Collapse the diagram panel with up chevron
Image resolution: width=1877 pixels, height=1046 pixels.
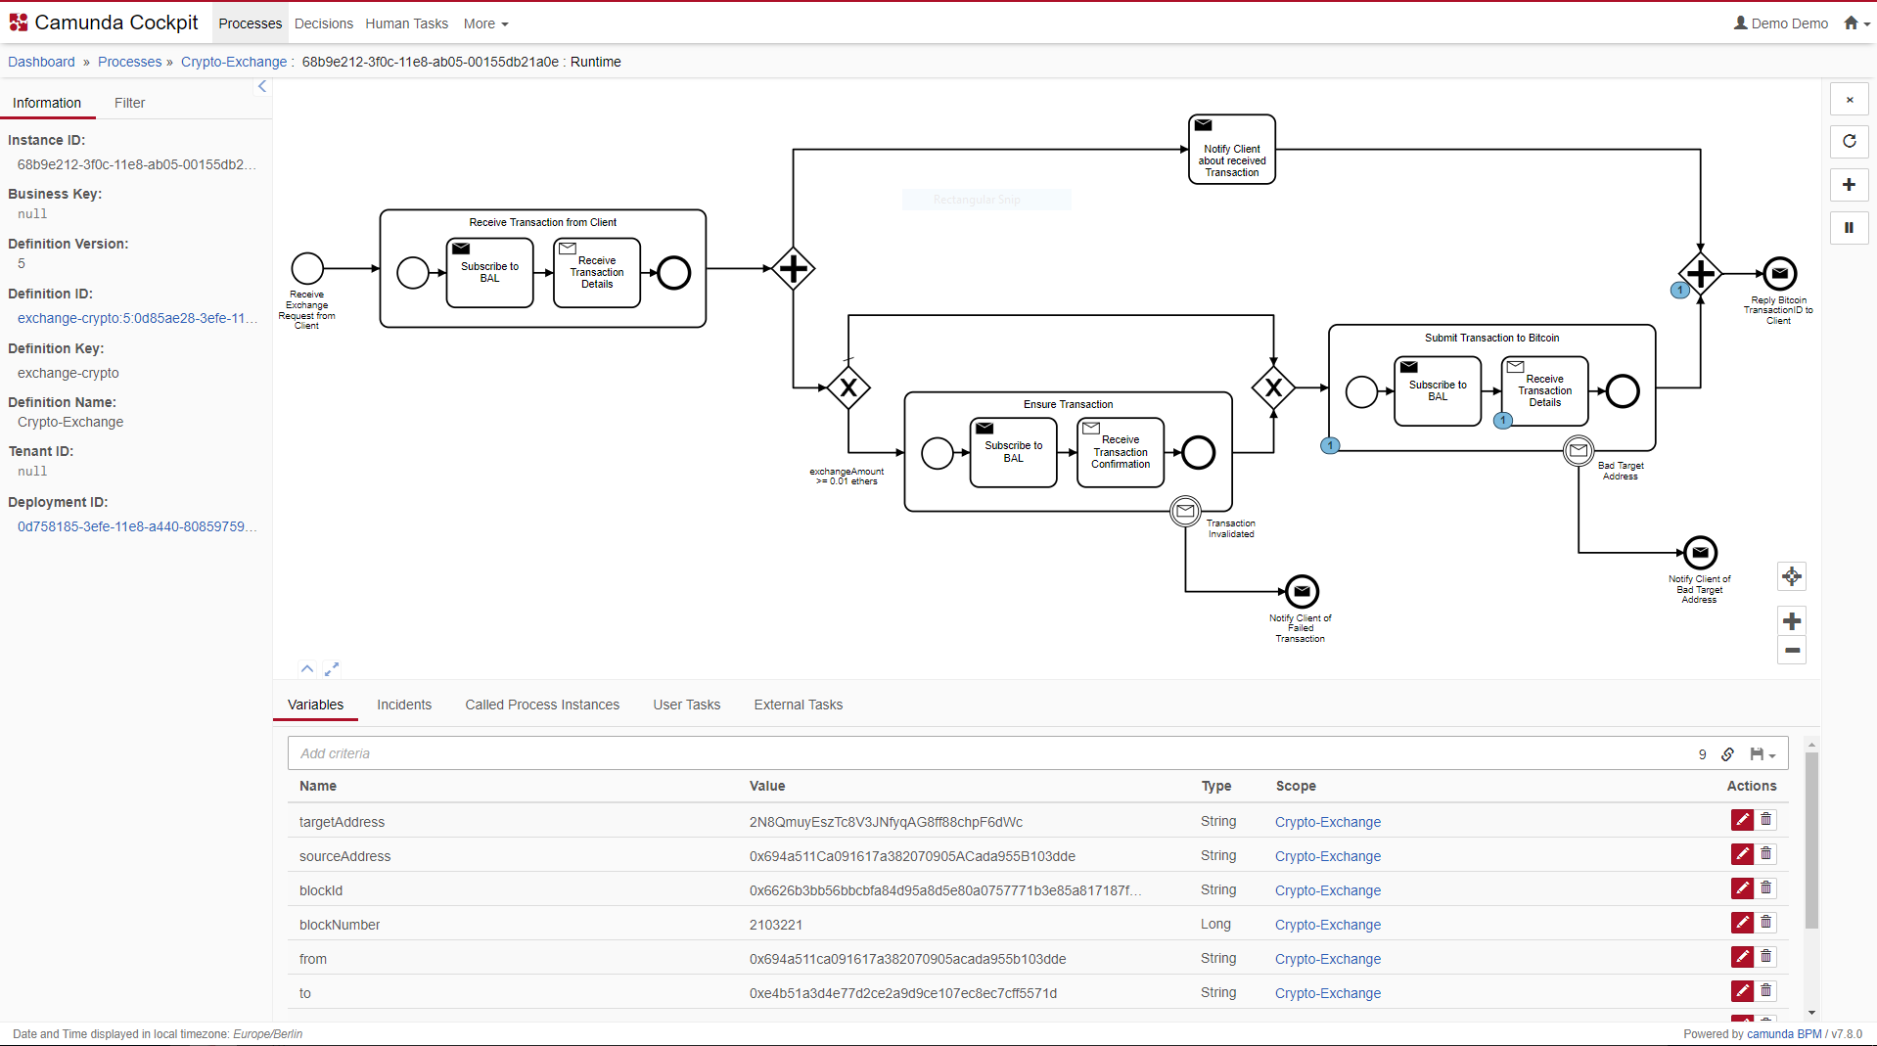pyautogui.click(x=307, y=669)
